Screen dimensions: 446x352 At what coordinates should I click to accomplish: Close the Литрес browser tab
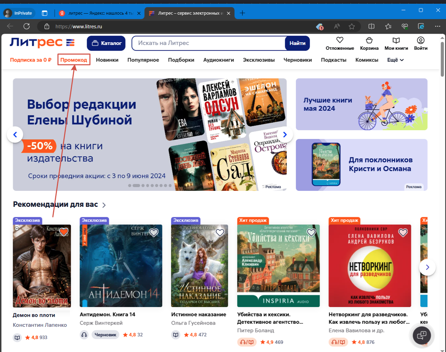(229, 13)
